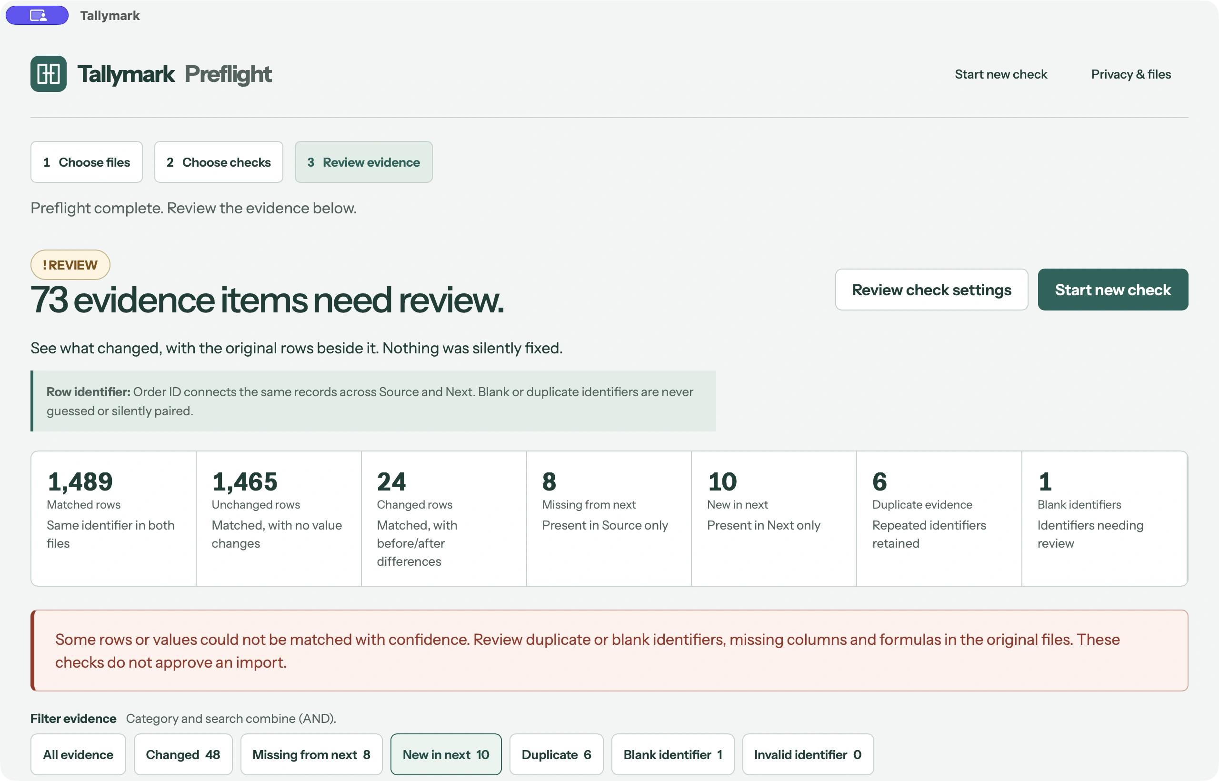
Task: Click the 'Preflight complete. Review the evidence below.' text
Action: coord(194,208)
